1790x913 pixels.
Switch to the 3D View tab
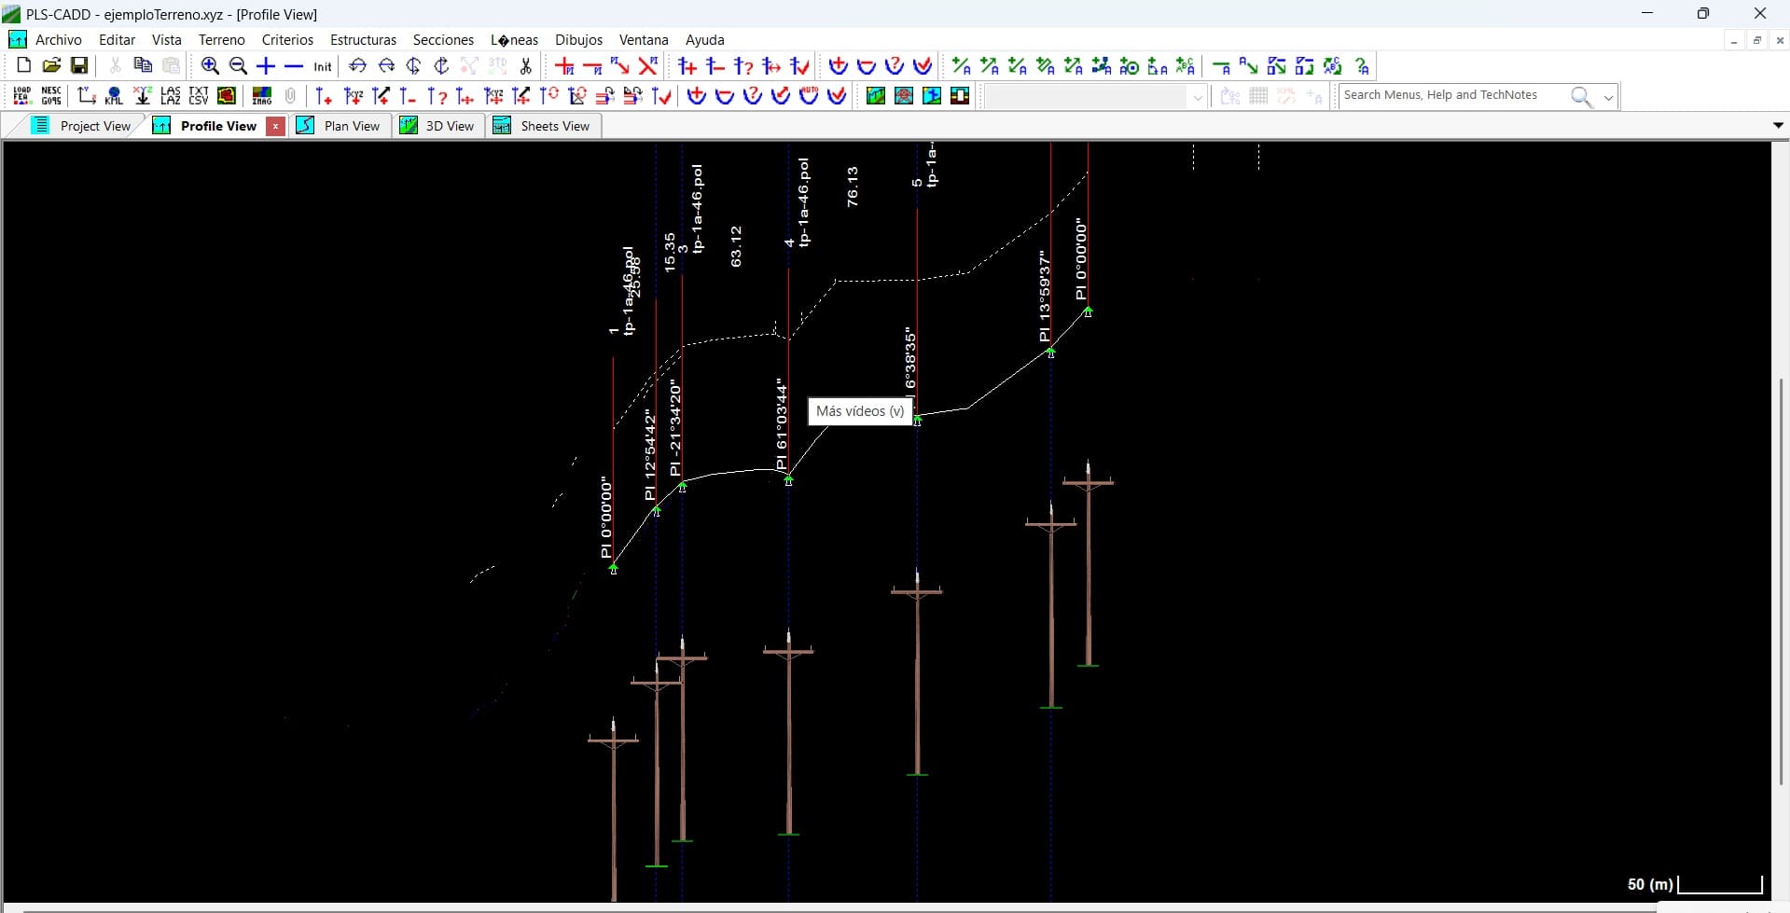tap(437, 126)
